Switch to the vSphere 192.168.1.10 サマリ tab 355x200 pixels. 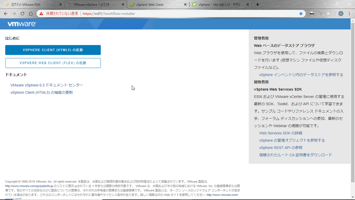(x=218, y=4)
